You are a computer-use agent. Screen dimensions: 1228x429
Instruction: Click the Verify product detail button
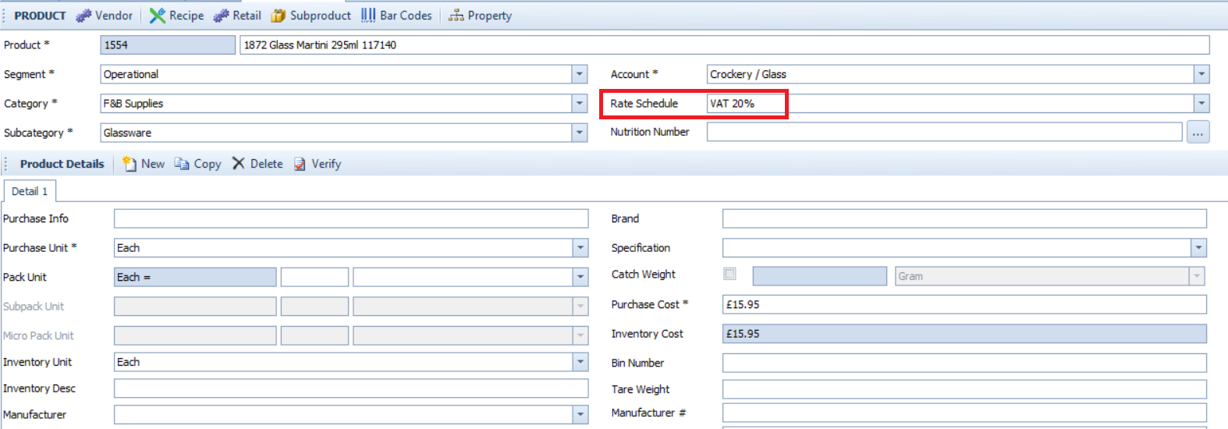tap(318, 164)
